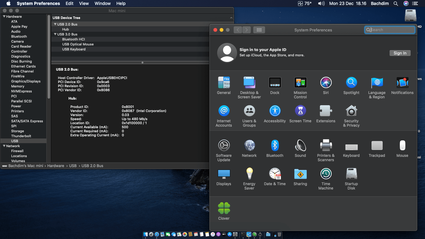The image size is (425, 239).
Task: Open the Help menu
Action: 121,3
